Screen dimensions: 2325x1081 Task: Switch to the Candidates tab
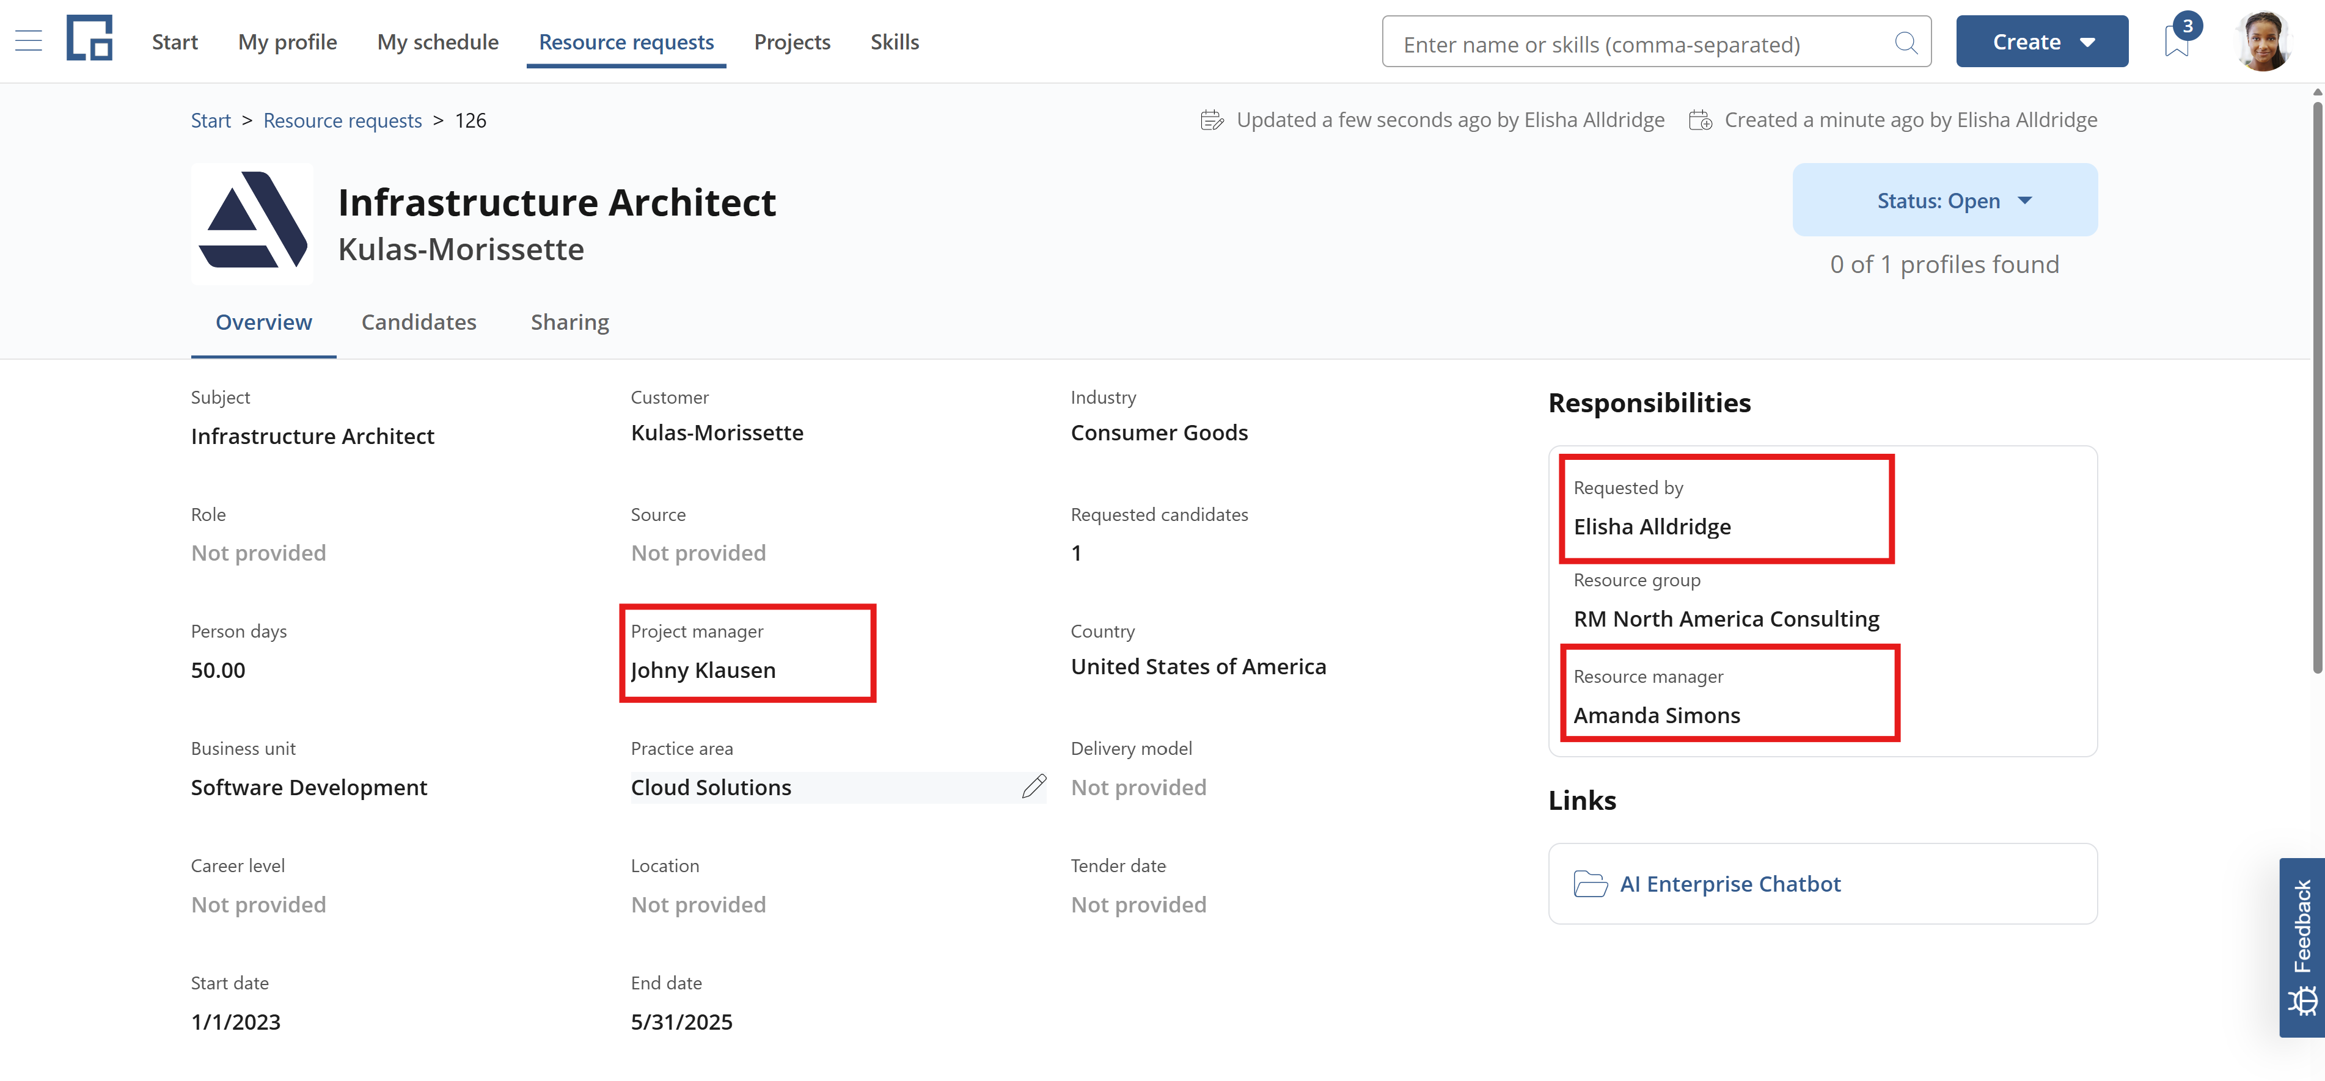tap(419, 322)
